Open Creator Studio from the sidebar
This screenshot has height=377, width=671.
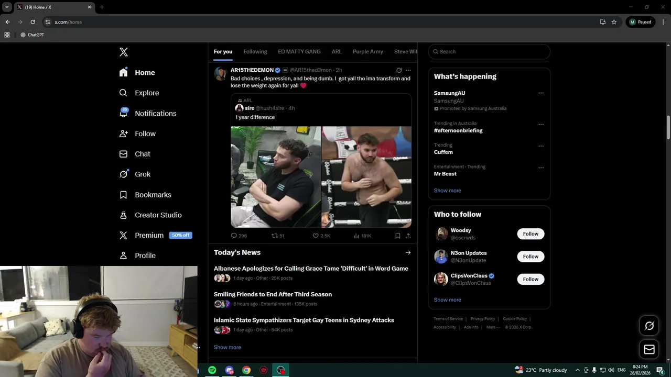150,215
